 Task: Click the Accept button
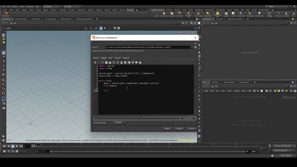tap(179, 128)
